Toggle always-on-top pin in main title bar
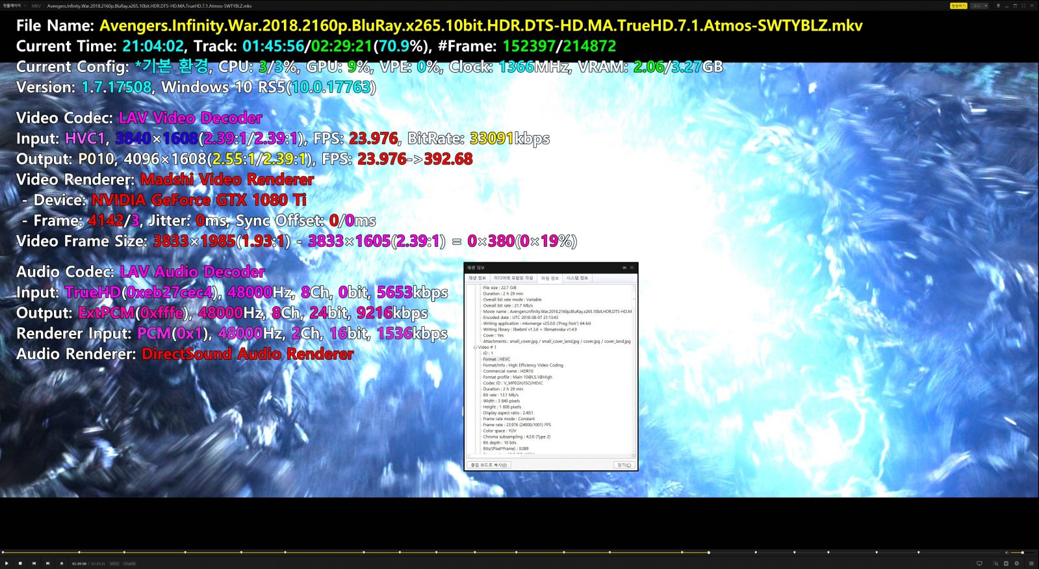The height and width of the screenshot is (569, 1039). [998, 5]
